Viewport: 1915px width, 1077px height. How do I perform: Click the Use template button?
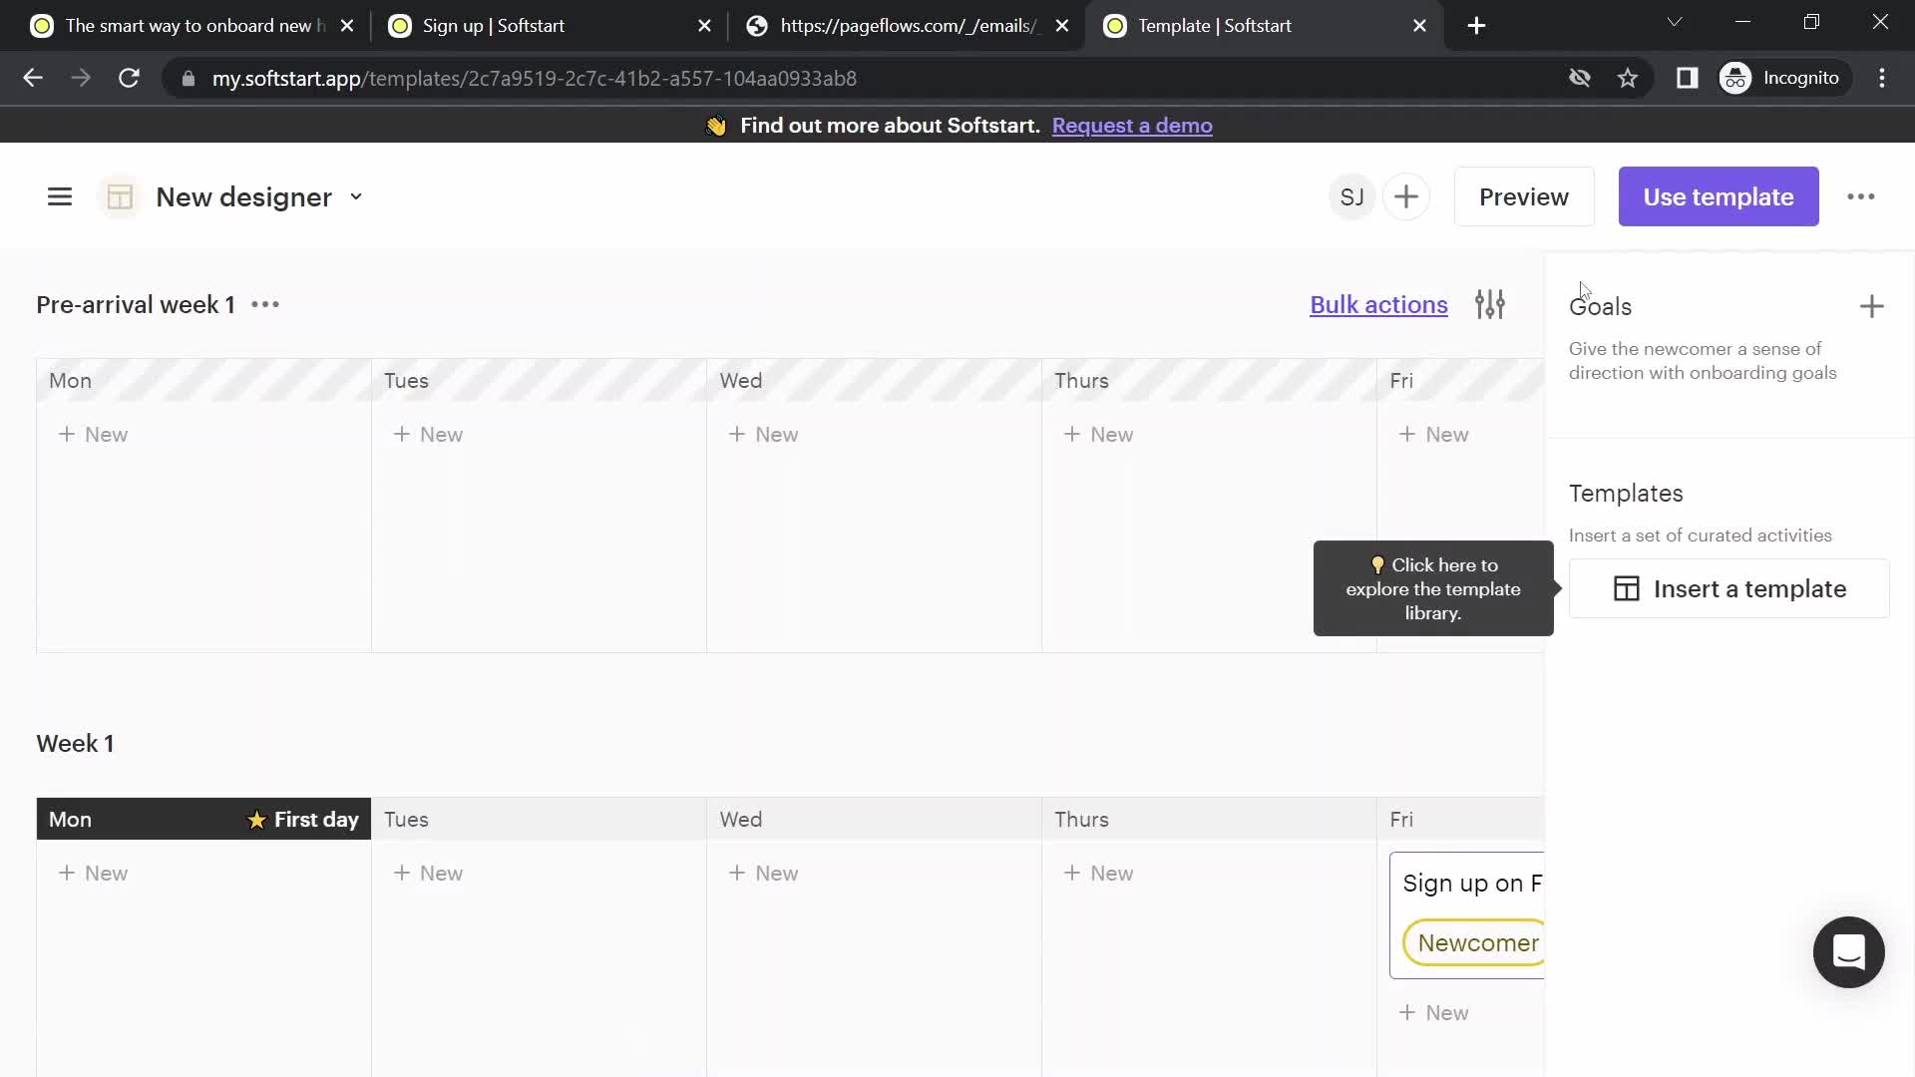tap(1718, 195)
